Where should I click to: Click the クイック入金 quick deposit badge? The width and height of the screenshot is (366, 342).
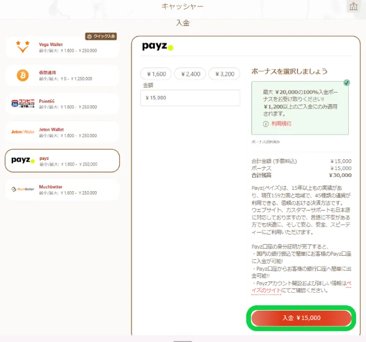click(x=101, y=36)
